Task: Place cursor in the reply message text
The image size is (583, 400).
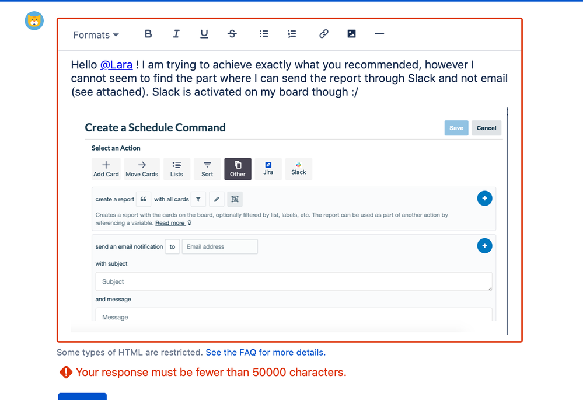Action: coord(289,78)
